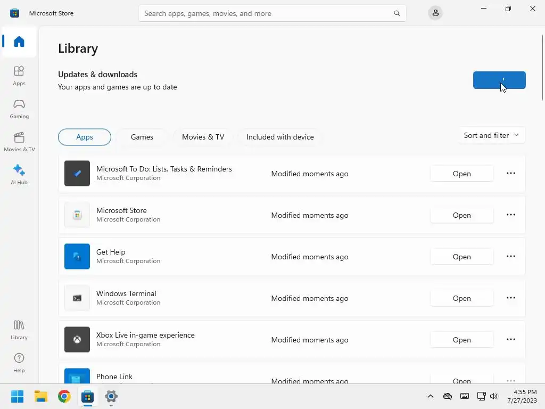Open more options for Microsoft Store row
This screenshot has height=409, width=545.
click(510, 215)
